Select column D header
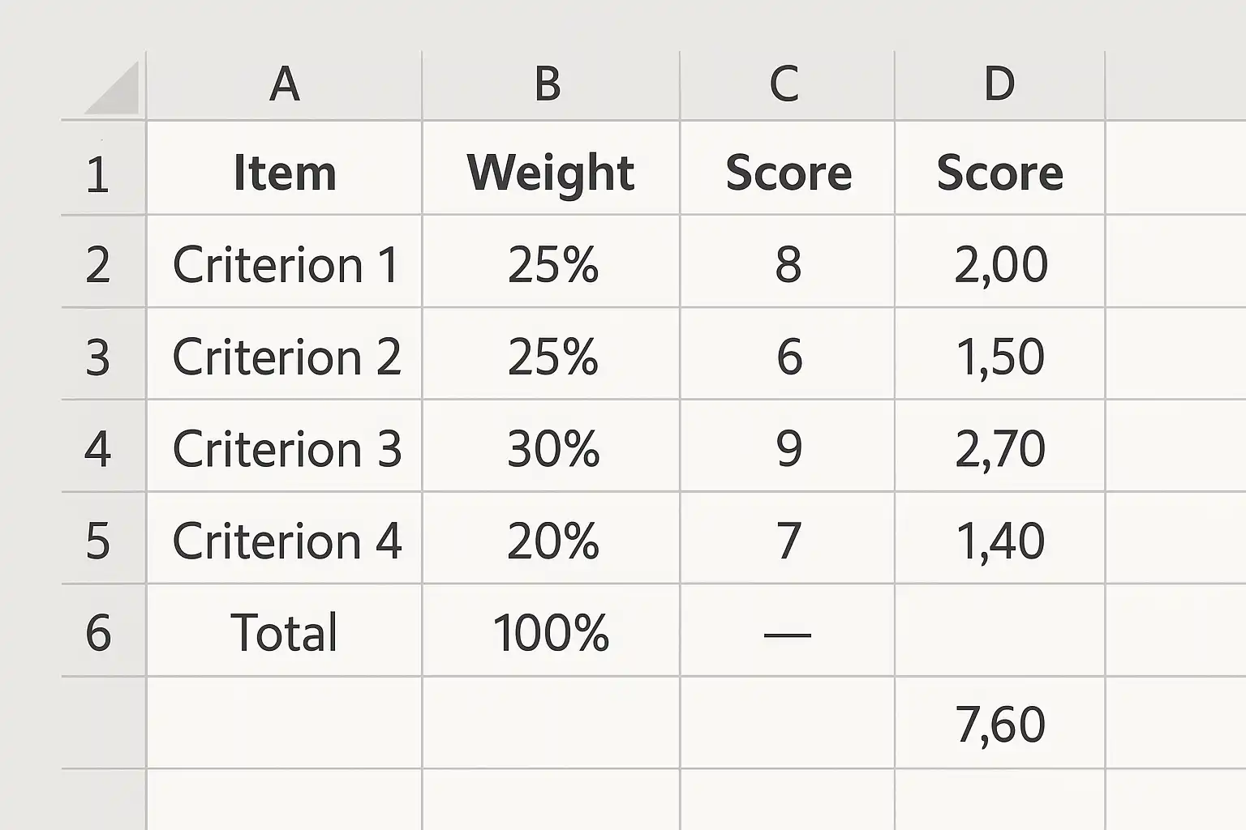This screenshot has height=830, width=1246. 999,84
